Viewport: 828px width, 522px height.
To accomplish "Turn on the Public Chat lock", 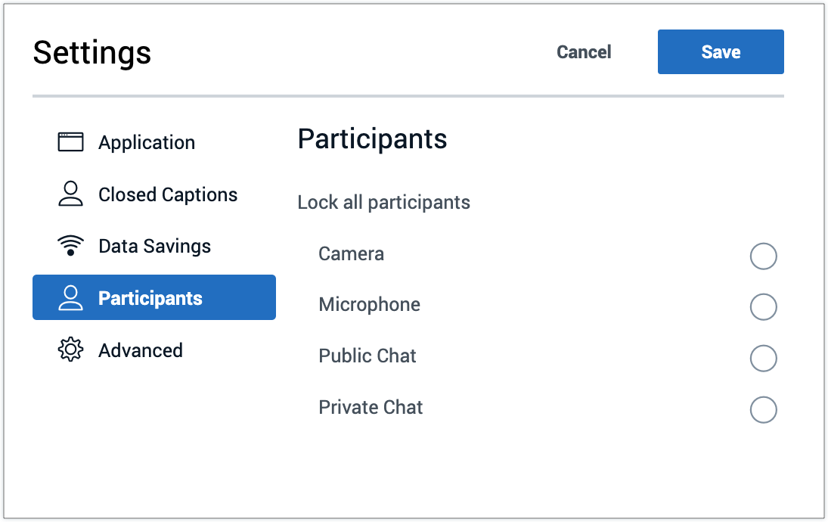I will click(x=763, y=359).
